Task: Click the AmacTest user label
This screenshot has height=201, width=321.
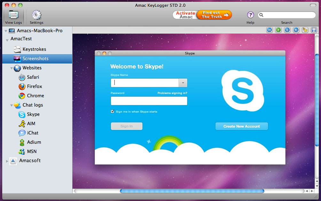Action: (x=21, y=39)
